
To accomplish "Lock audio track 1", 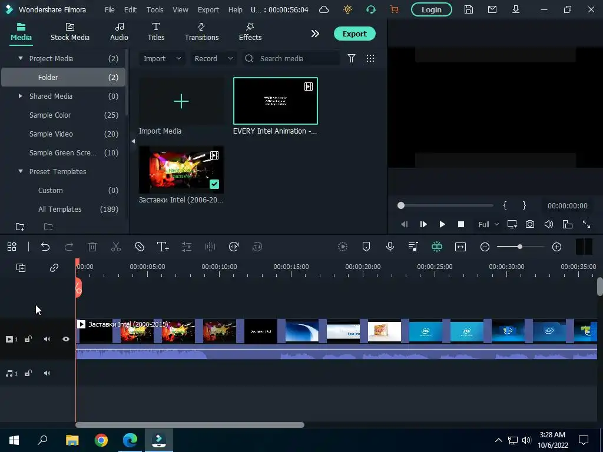I will point(28,373).
